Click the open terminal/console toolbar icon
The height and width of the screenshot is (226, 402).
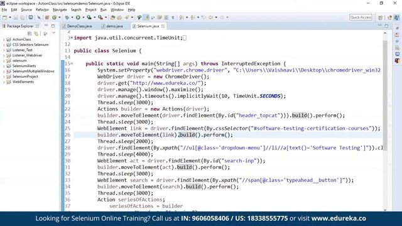pos(31,18)
